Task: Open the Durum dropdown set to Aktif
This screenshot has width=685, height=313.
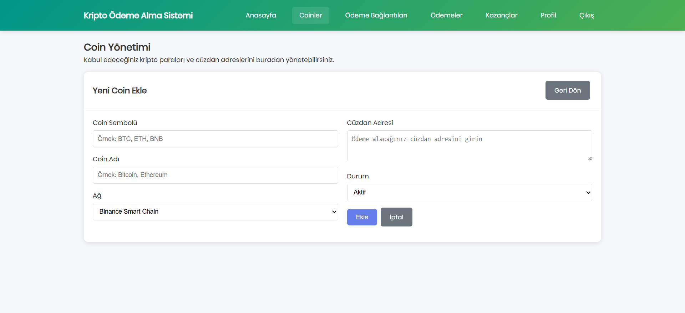Action: point(470,192)
